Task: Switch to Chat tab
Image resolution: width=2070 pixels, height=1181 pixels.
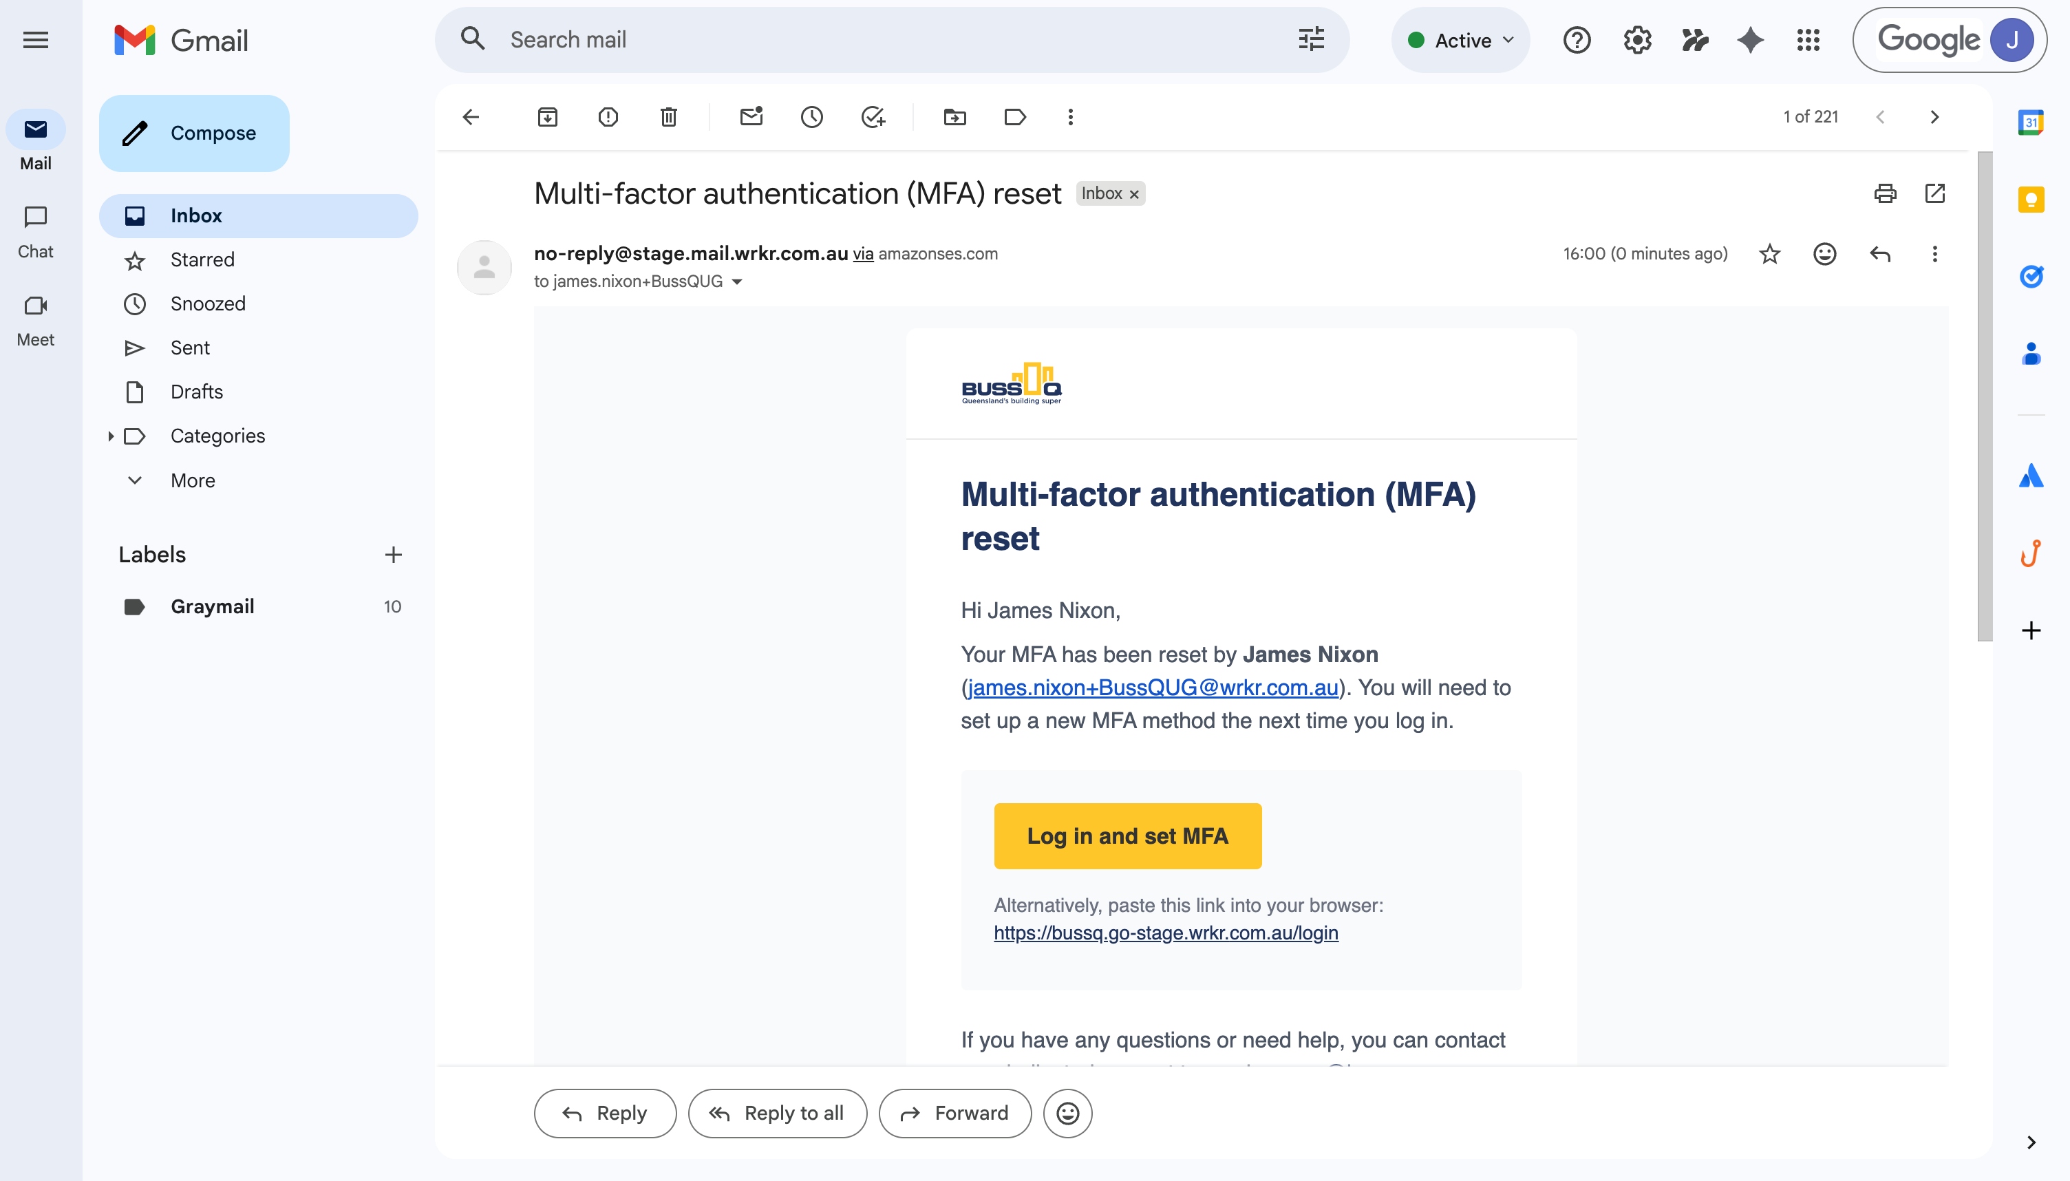Action: pos(35,232)
